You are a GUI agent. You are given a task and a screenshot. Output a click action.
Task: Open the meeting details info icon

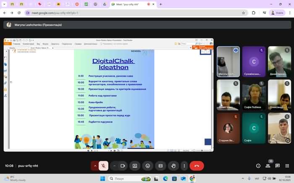(258, 166)
